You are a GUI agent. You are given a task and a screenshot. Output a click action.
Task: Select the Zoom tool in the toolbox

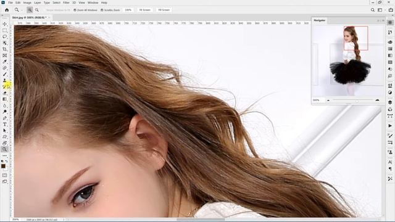point(4,149)
